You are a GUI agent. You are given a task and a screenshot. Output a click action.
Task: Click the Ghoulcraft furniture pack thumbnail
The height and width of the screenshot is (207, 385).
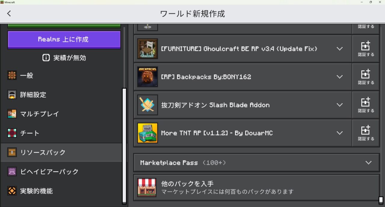tap(147, 49)
